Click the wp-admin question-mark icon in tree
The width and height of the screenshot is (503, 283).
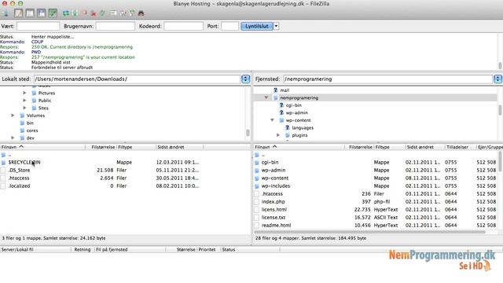click(281, 112)
